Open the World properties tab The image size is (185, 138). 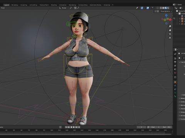175,73
